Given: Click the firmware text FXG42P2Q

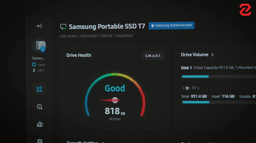Looking at the screenshot, I should click(124, 36).
